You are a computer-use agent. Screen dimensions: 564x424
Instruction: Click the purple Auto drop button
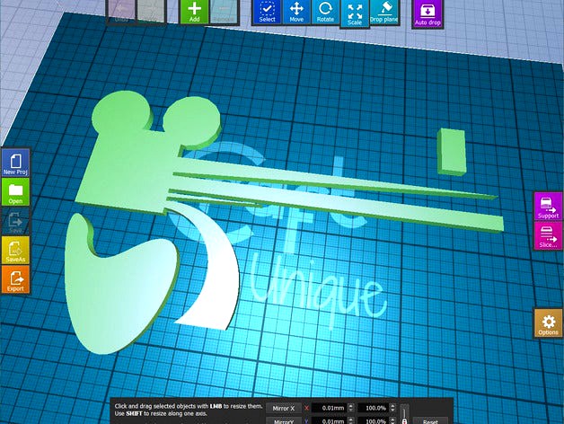427,13
